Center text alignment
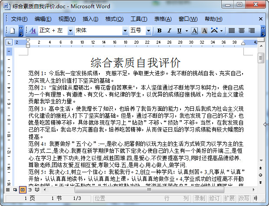The width and height of the screenshot is (269, 206). pyautogui.click(x=242, y=31)
